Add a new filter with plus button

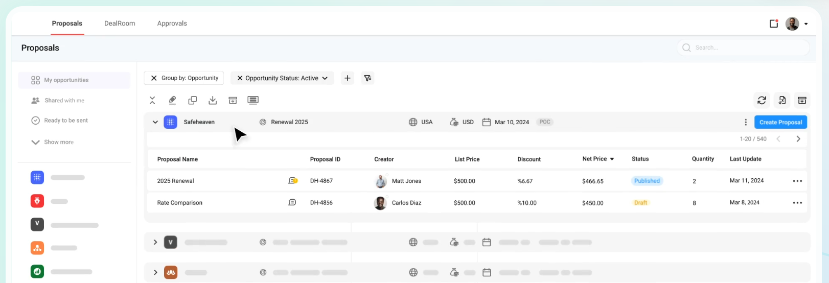click(x=348, y=78)
